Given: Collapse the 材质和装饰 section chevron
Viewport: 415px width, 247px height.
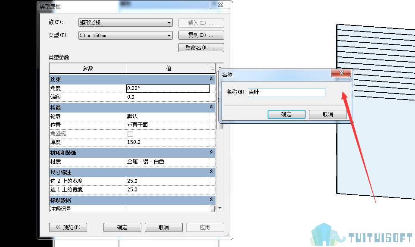Looking at the screenshot, I should pos(211,152).
